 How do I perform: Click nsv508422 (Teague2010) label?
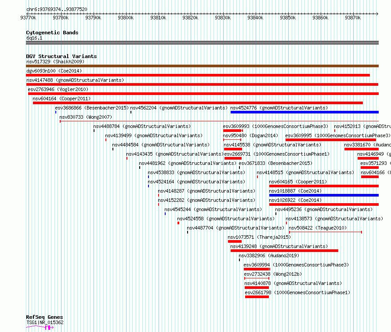[x=318, y=228]
